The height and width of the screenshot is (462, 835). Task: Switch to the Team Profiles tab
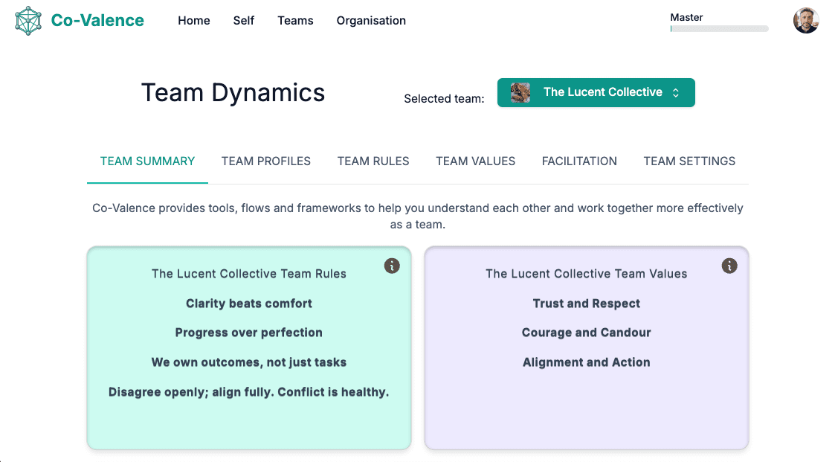tap(266, 161)
